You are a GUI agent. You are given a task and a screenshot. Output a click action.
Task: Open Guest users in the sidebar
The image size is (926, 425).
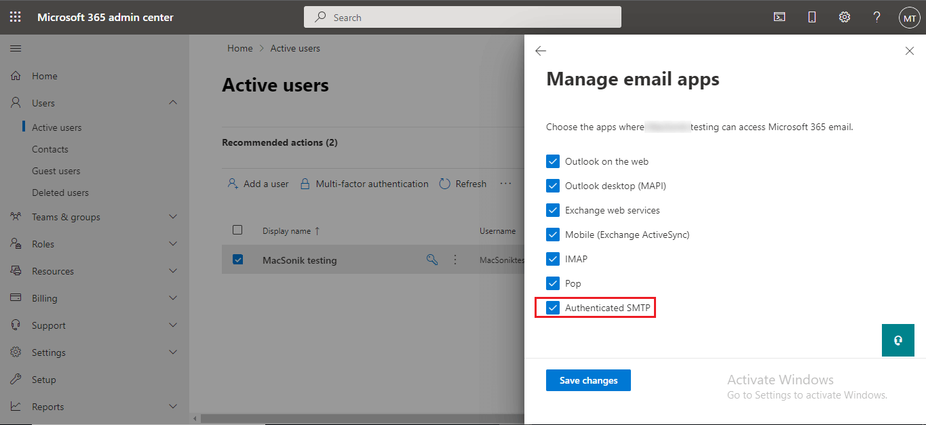(x=56, y=171)
